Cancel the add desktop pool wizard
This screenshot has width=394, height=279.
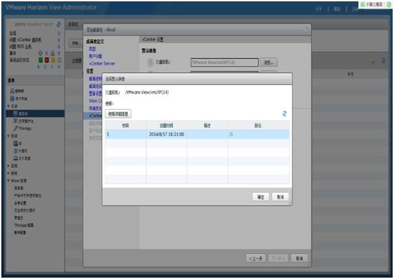coord(299,258)
